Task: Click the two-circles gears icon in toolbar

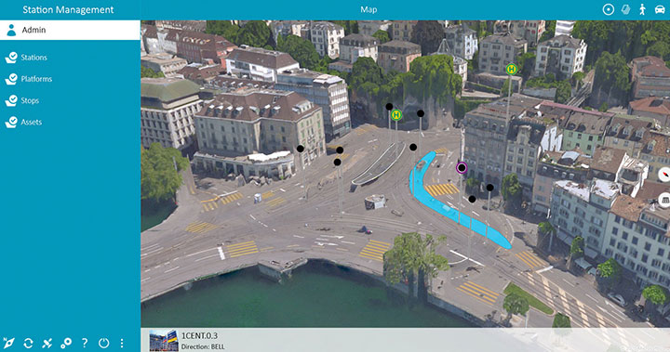Action: click(66, 343)
